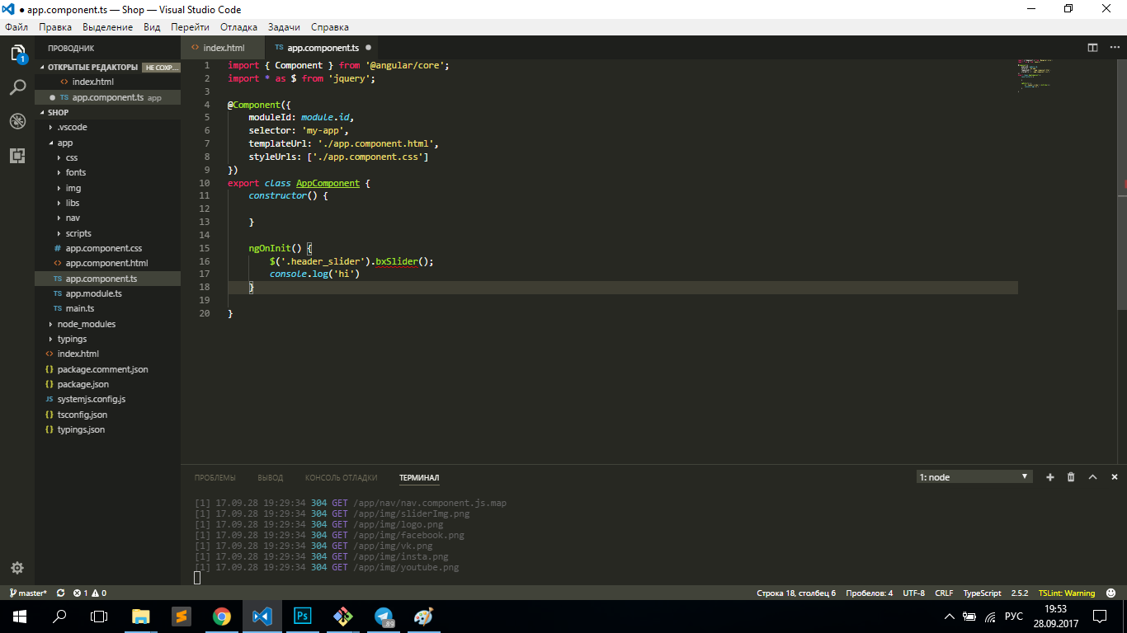The height and width of the screenshot is (633, 1127).
Task: Expand the fonts folder
Action: tap(107, 172)
